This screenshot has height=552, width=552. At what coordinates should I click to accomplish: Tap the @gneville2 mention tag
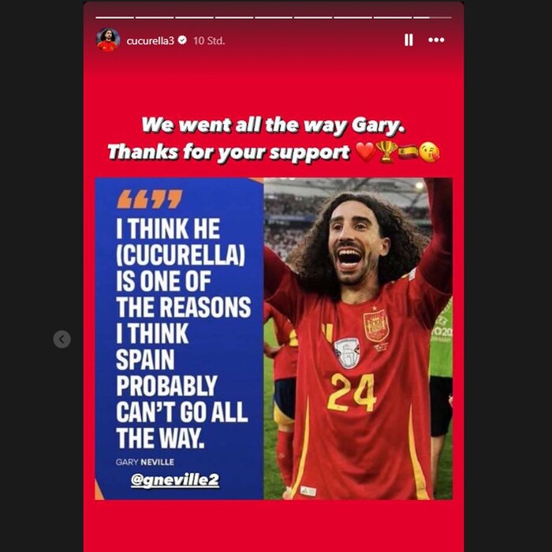pos(175,479)
